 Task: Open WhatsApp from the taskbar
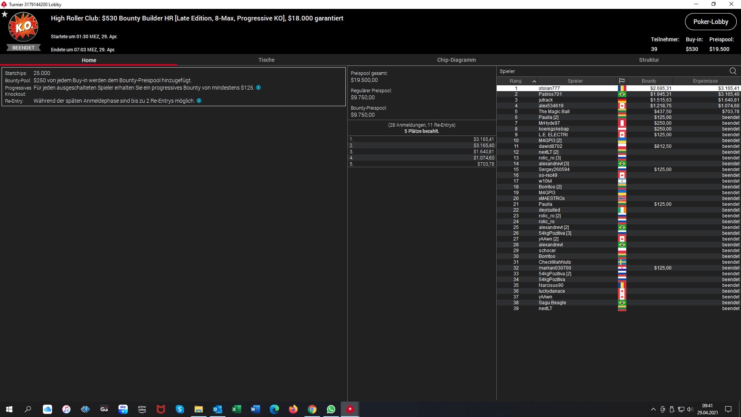331,409
